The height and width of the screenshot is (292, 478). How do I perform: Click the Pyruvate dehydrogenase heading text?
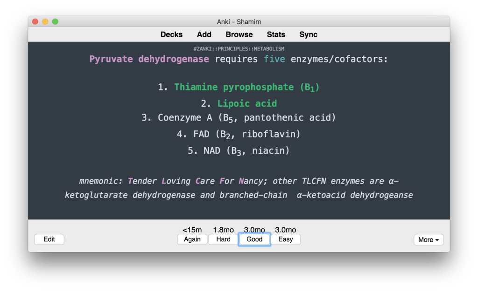tap(149, 59)
